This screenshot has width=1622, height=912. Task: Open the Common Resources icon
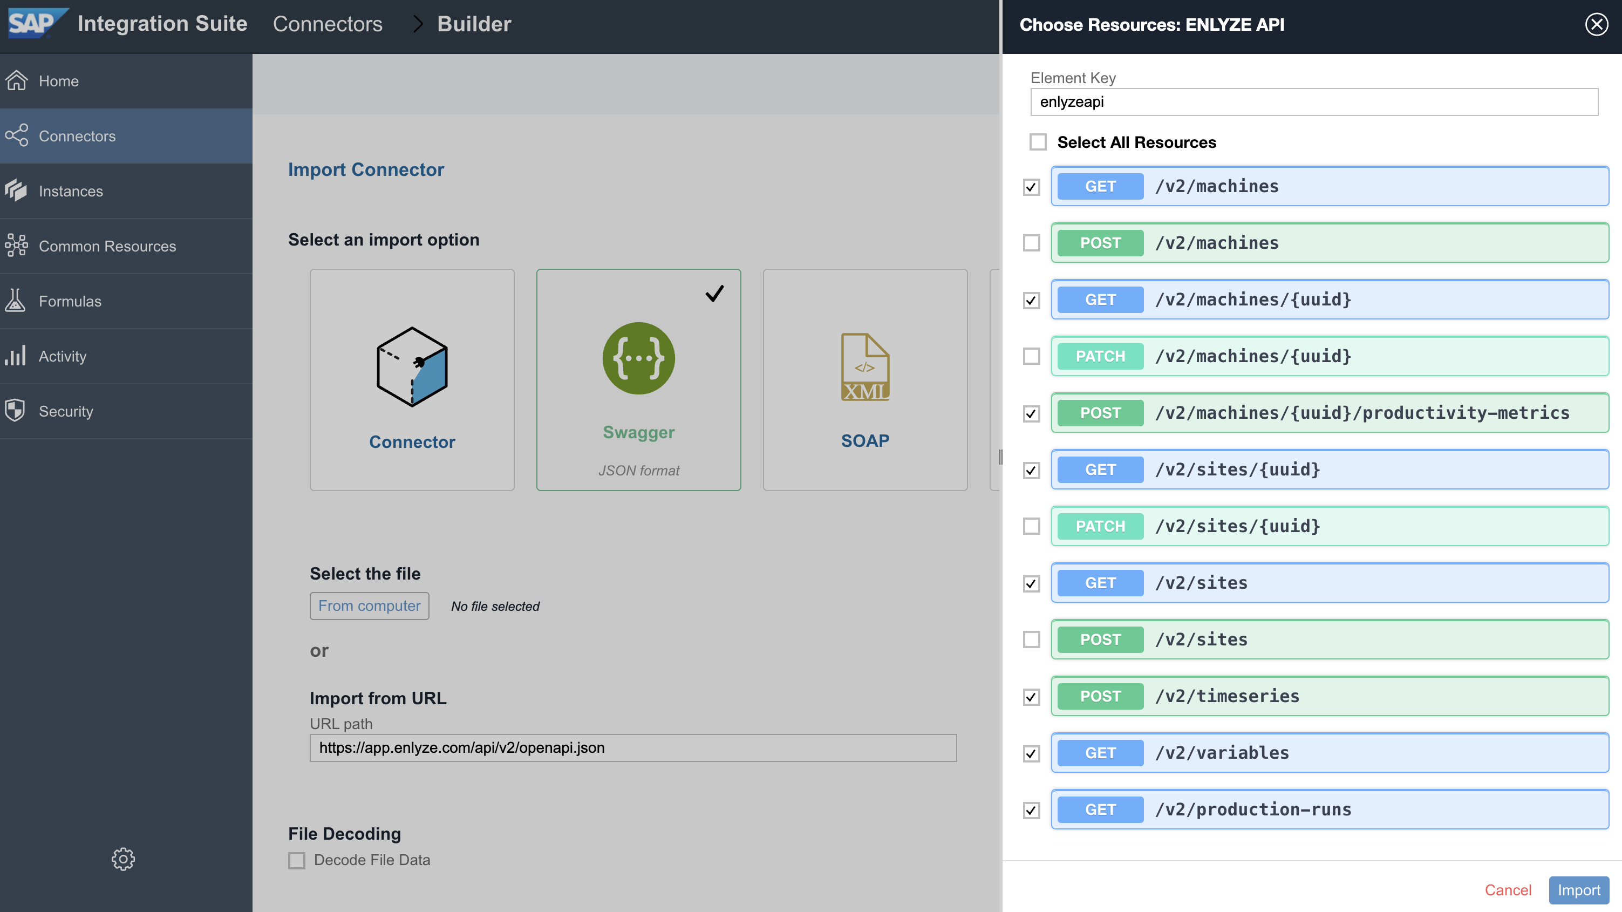pyautogui.click(x=16, y=246)
